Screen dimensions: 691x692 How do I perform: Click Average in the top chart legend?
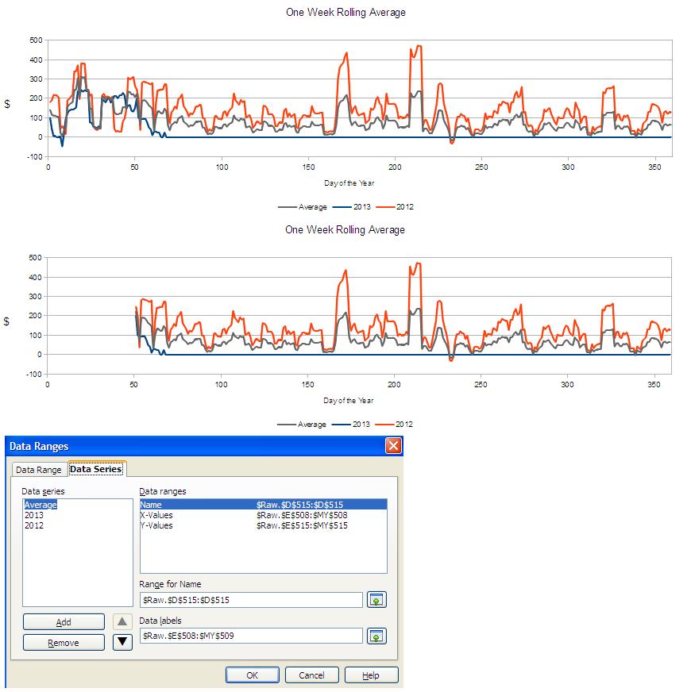[x=312, y=206]
